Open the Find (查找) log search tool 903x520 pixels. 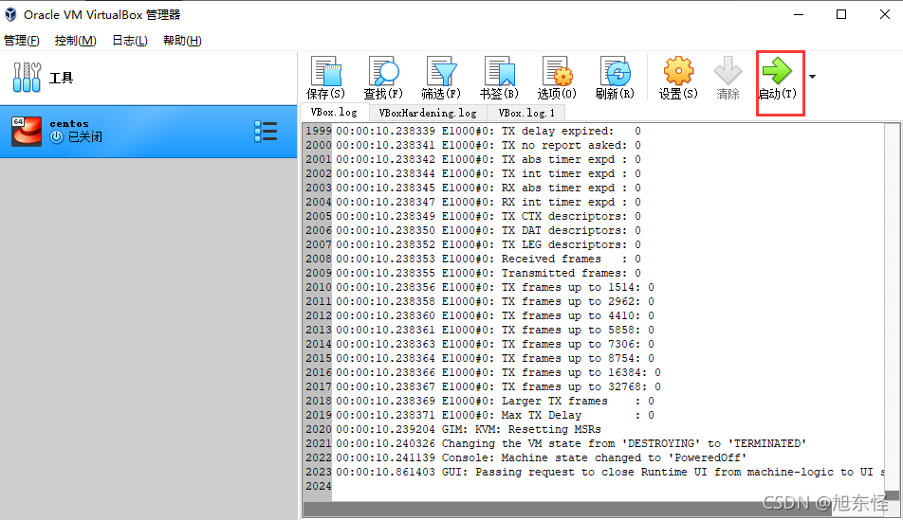tap(383, 78)
